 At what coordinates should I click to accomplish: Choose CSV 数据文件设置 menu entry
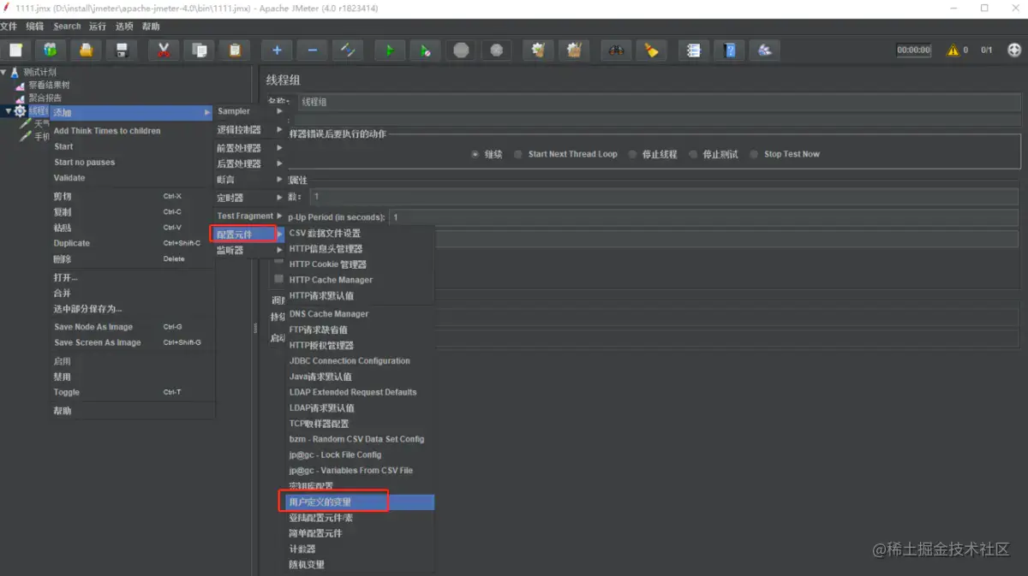coord(359,233)
